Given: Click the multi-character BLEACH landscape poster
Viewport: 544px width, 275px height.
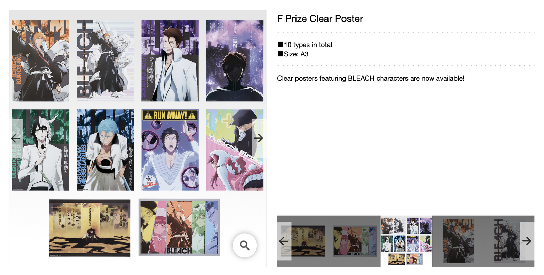Looking at the screenshot, I should click(179, 227).
